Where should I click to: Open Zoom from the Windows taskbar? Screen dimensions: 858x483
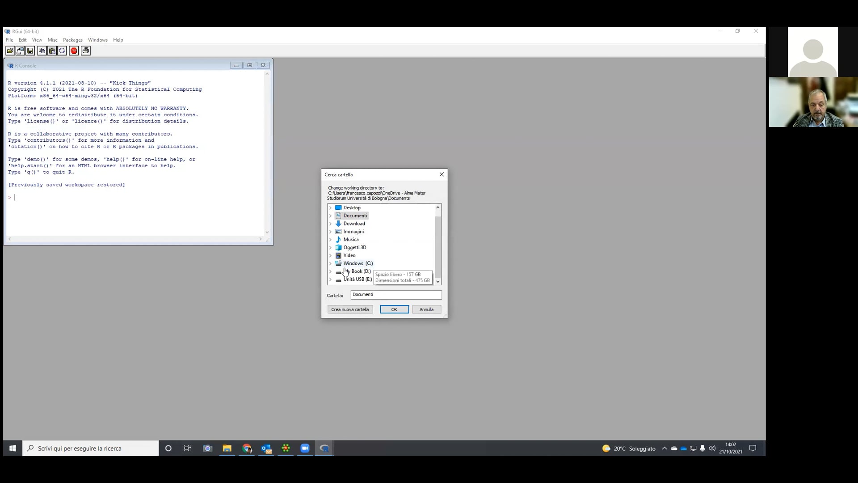point(305,448)
